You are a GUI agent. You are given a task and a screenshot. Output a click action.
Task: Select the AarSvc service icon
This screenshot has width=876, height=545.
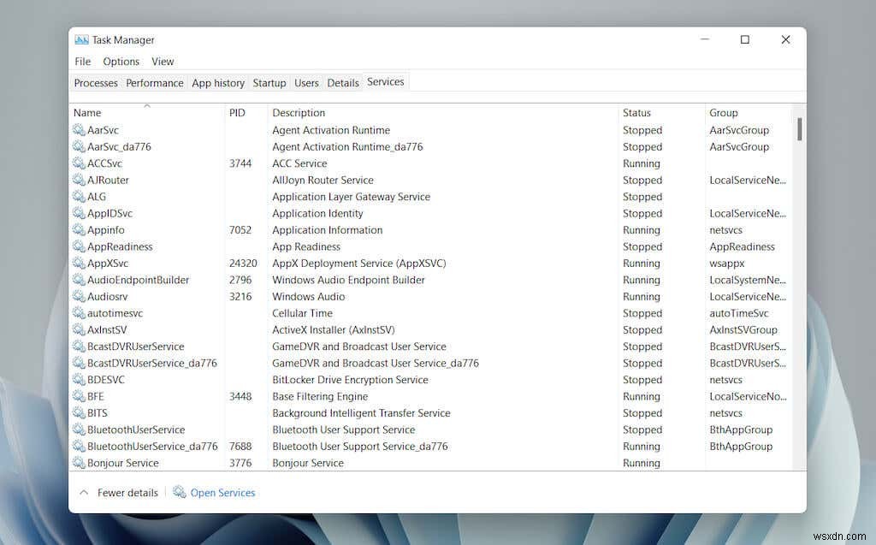tap(77, 129)
